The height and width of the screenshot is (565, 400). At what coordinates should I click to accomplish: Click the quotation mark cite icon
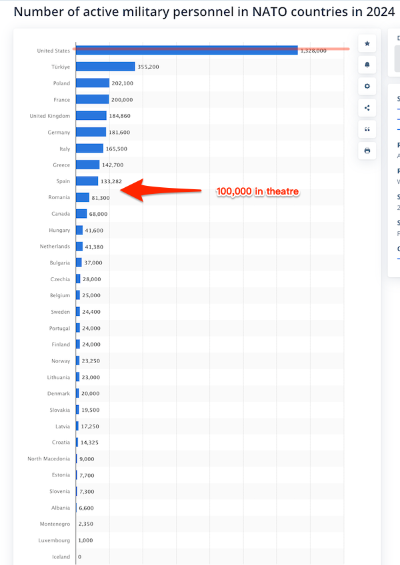click(367, 129)
